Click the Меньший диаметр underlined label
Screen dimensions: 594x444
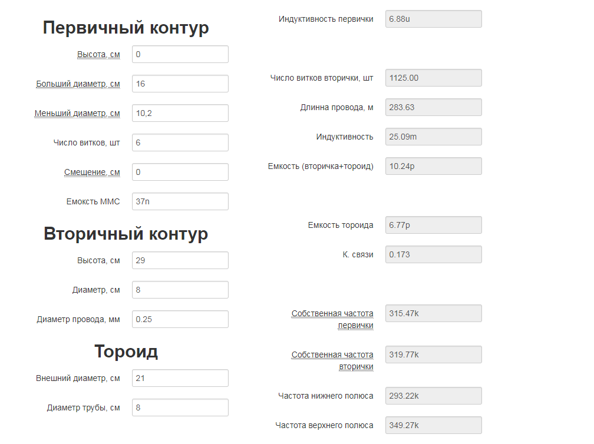click(x=77, y=114)
